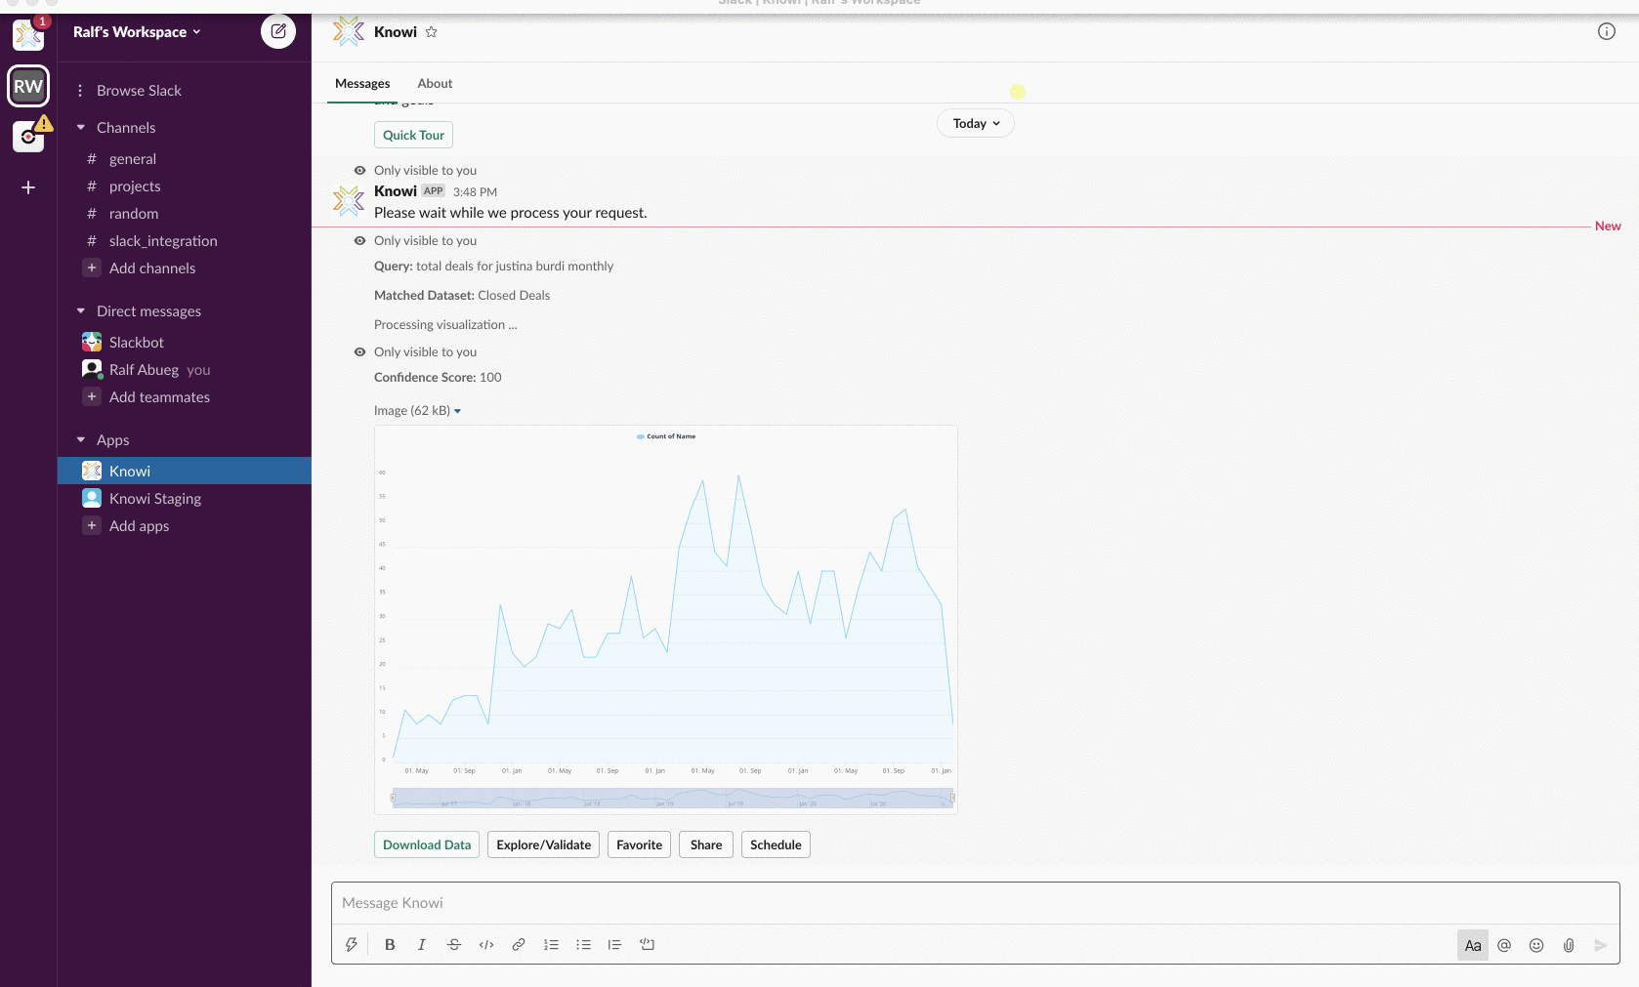
Task: Insert a link in the message
Action: click(519, 945)
